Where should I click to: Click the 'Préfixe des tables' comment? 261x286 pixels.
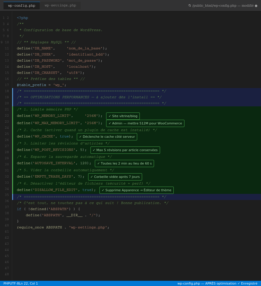coord(51,79)
